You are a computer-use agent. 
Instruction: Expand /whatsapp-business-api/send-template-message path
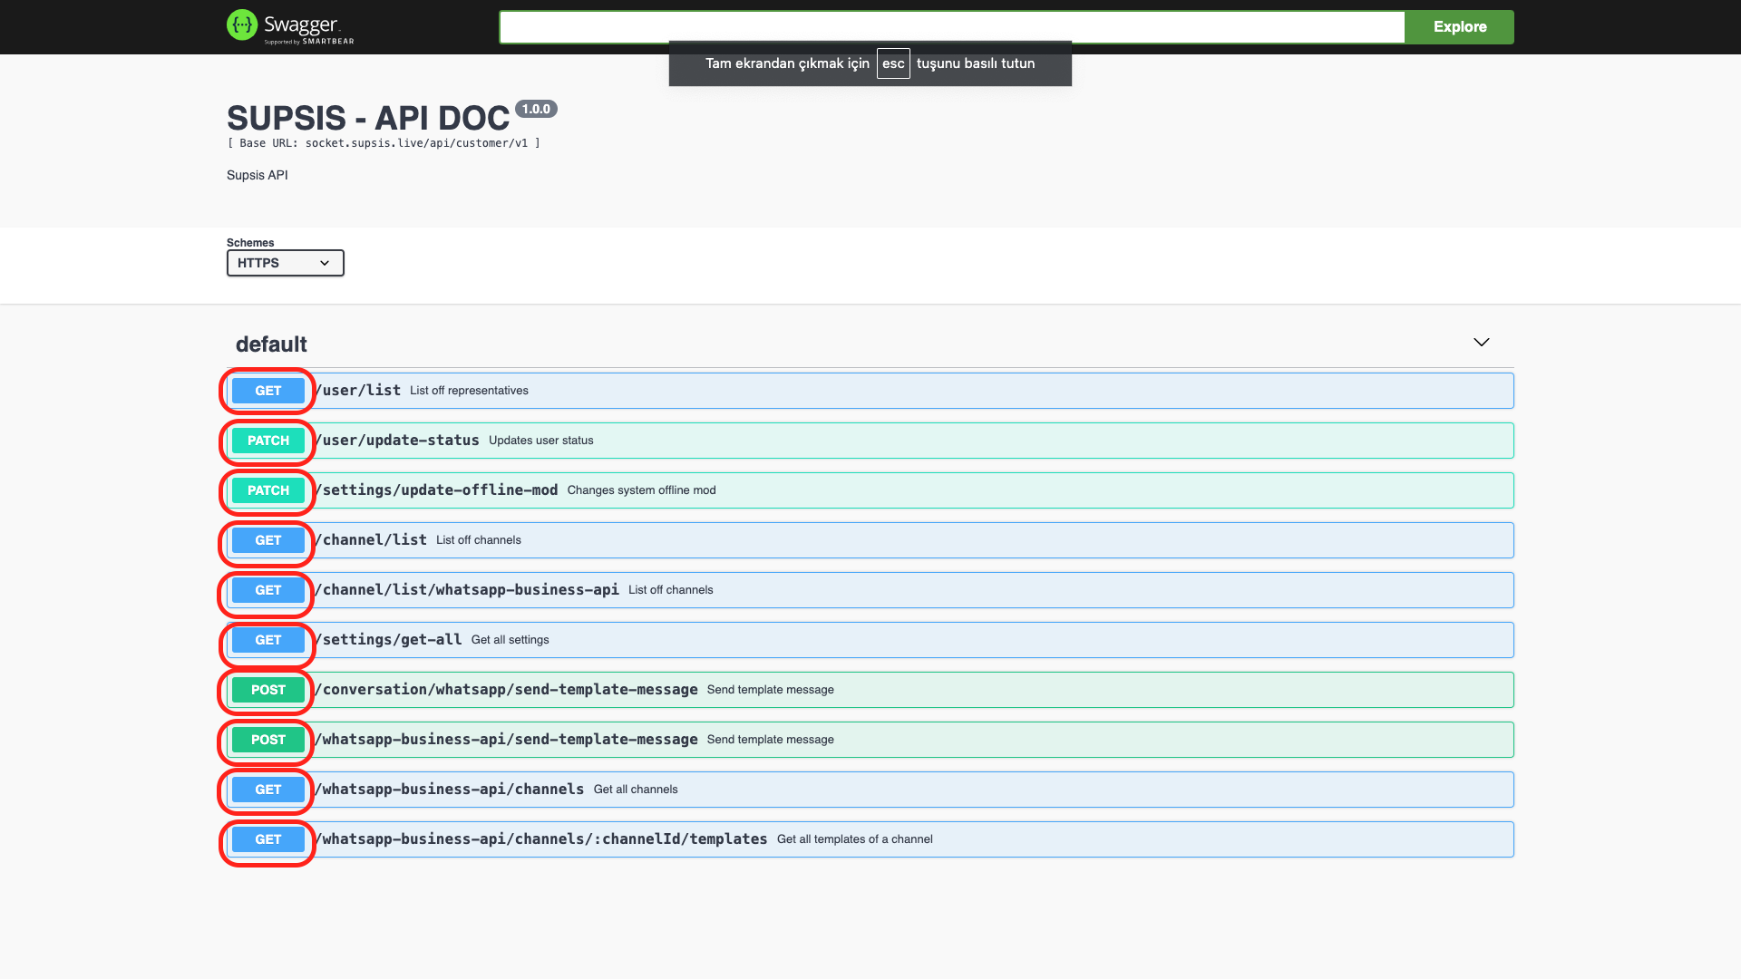(506, 739)
